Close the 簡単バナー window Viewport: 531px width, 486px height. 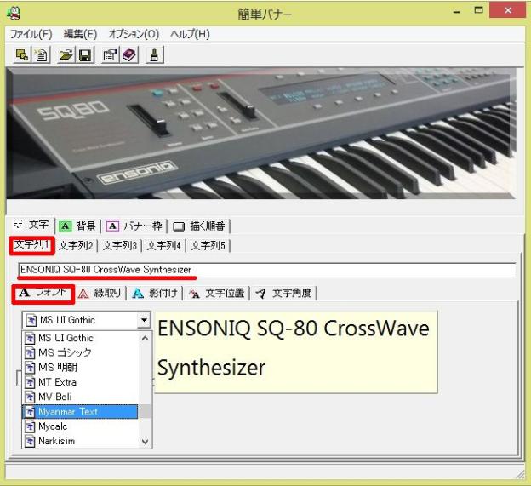[508, 10]
